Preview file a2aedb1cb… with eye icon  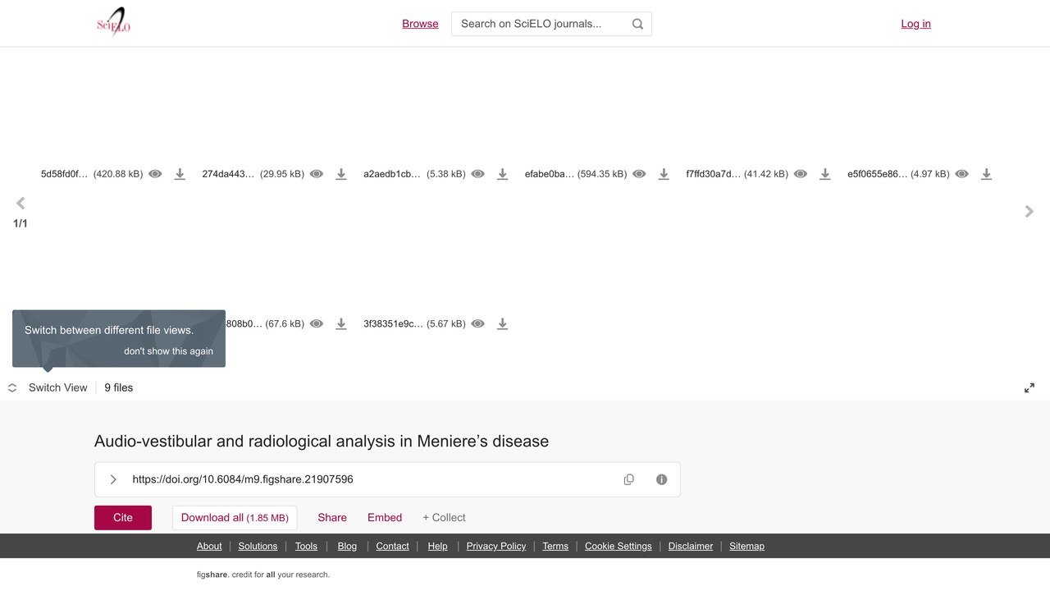point(478,174)
